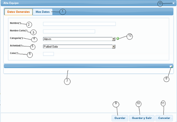The height and width of the screenshot is (122, 177).
Task: Click the add-window icon on lower panel header
Action: click(171, 67)
